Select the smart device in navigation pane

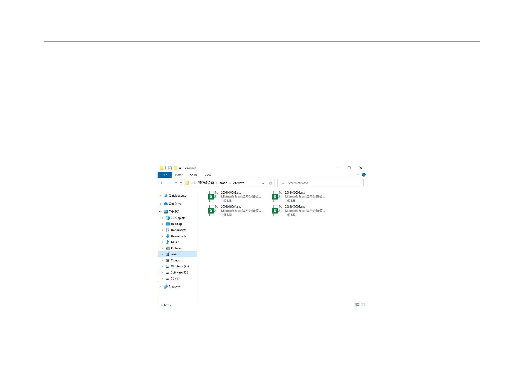(177, 254)
